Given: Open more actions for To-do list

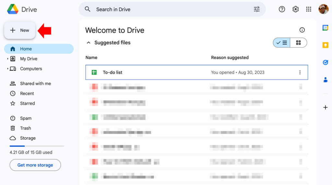Looking at the screenshot, I should [x=300, y=72].
